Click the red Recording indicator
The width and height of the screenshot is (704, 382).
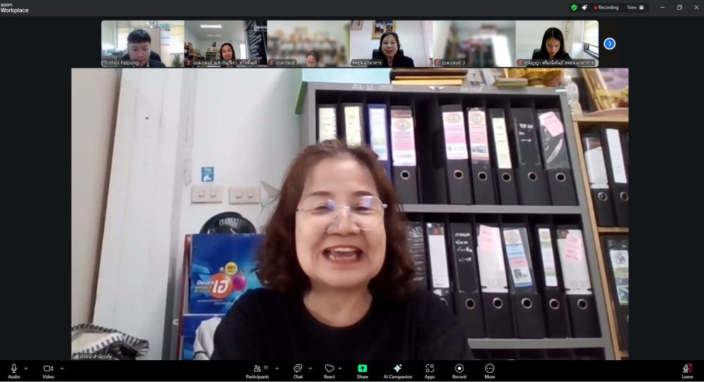(x=606, y=7)
